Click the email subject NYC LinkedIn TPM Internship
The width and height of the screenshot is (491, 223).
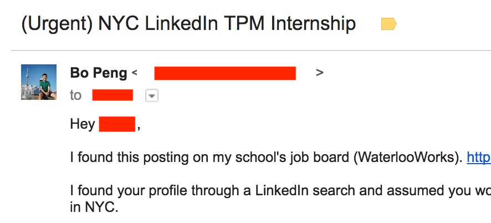227,24
